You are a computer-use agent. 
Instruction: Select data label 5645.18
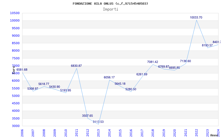(x=120, y=84)
